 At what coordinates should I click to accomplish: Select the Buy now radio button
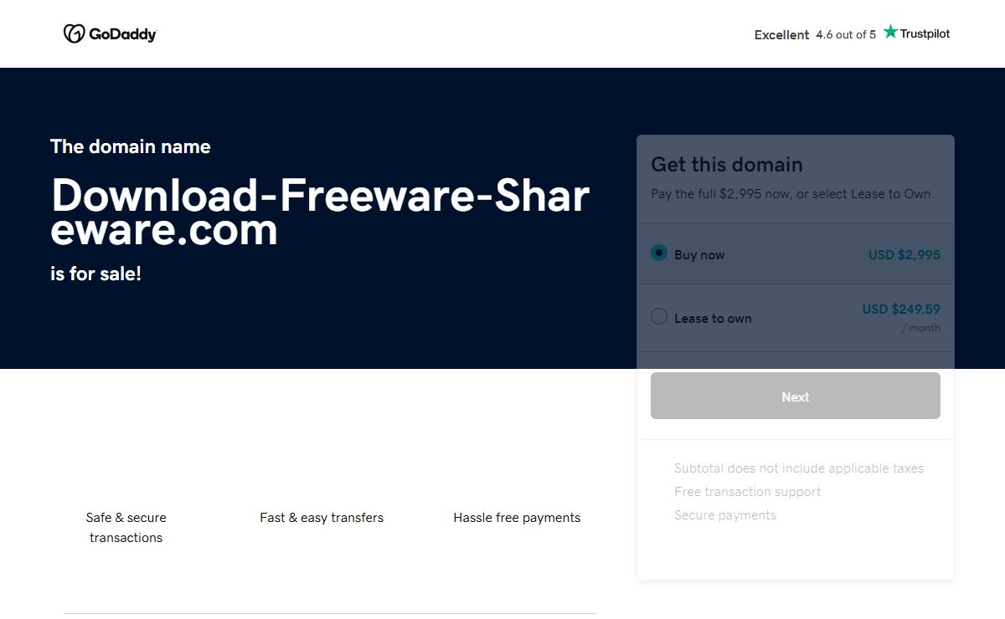[x=659, y=253]
